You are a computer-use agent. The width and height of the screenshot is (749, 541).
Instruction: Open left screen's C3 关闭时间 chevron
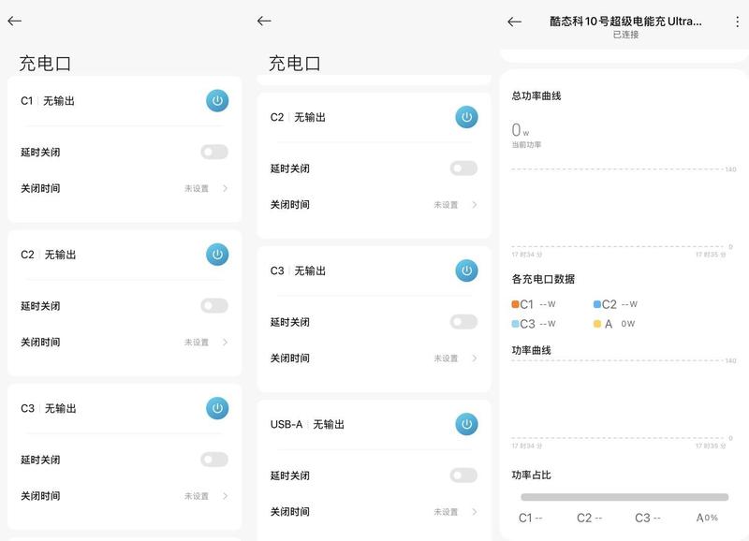(225, 496)
